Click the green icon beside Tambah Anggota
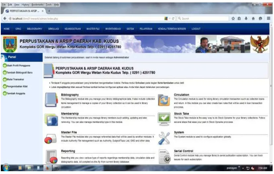274x174 pixels. [x=4, y=93]
